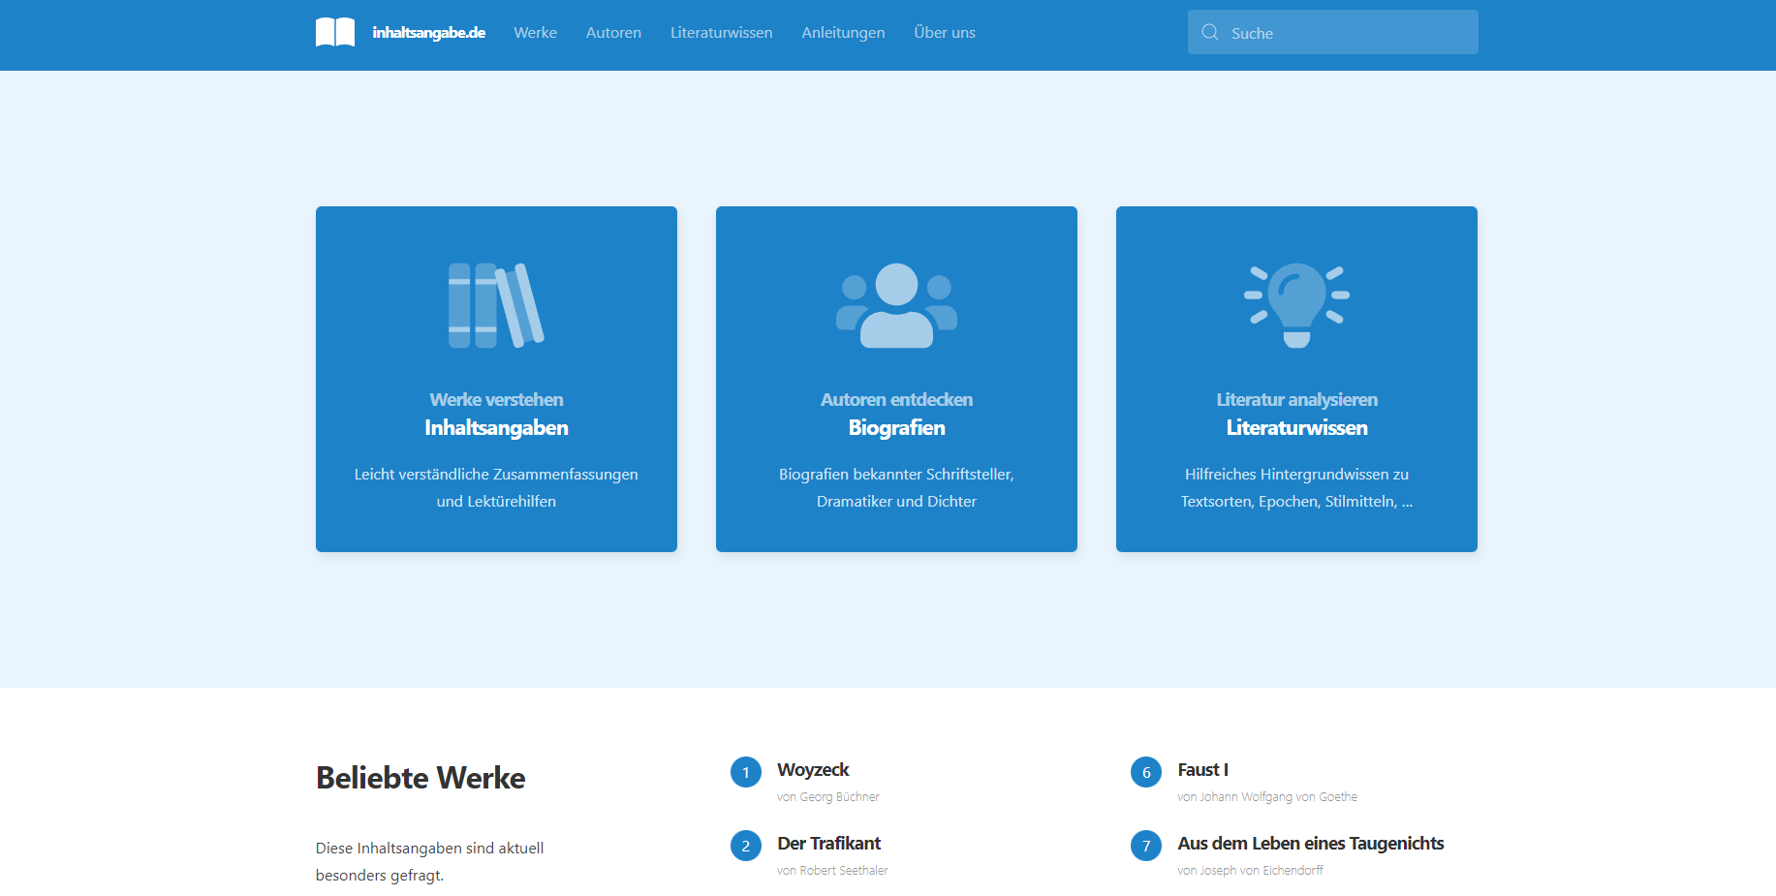This screenshot has height=896, width=1776.
Task: Open the Werke menu item
Action: (x=535, y=32)
